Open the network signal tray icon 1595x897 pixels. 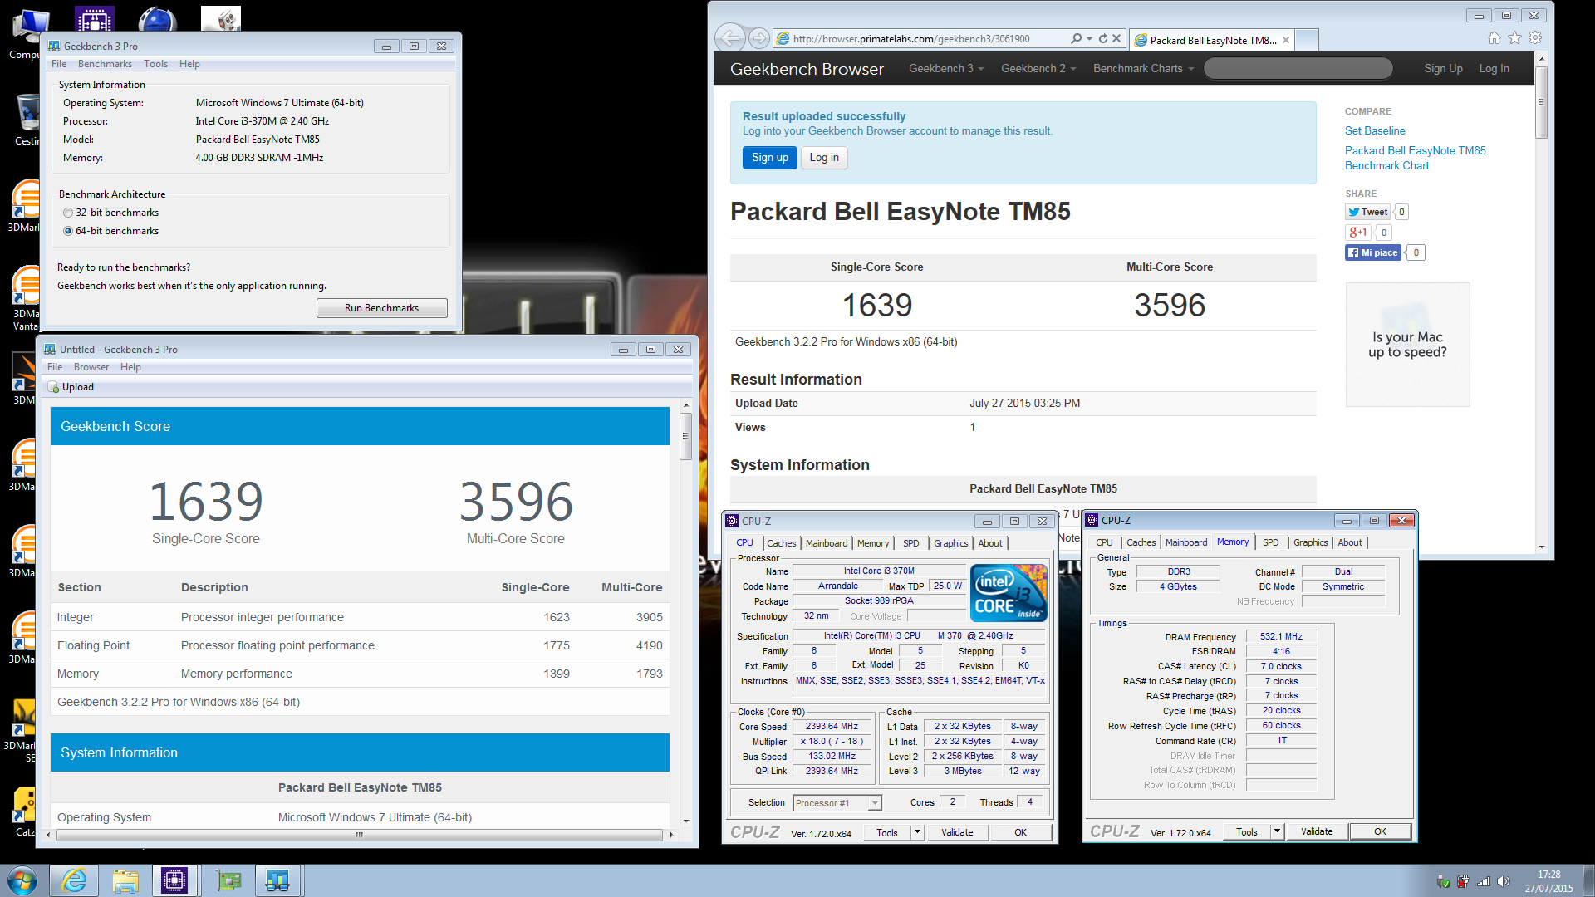[x=1484, y=881]
